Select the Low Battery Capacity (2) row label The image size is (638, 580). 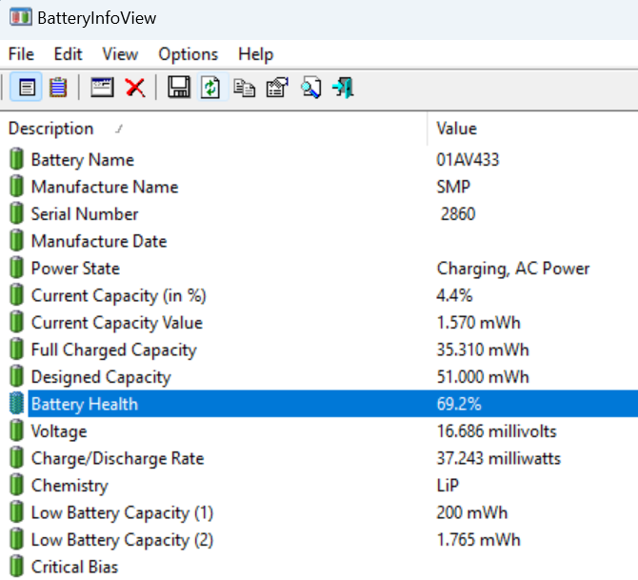click(122, 540)
